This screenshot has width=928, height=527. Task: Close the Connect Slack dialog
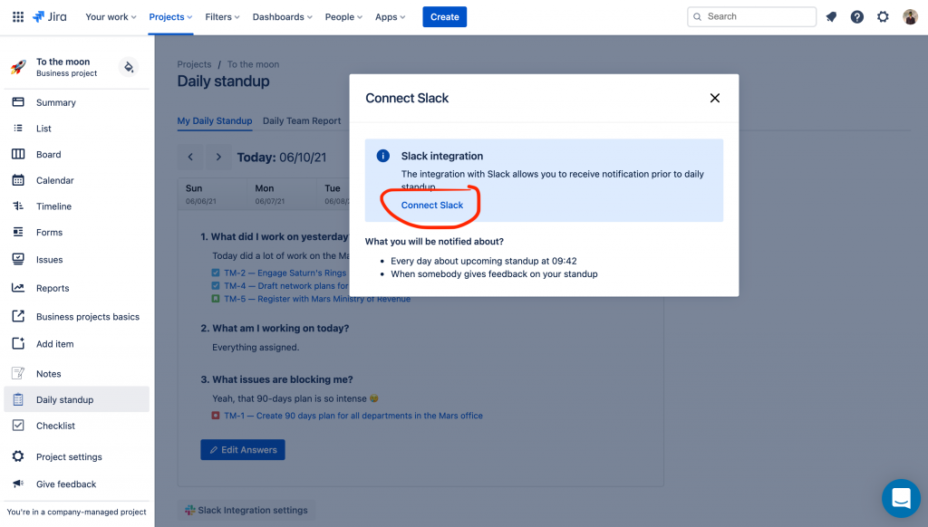pyautogui.click(x=715, y=98)
